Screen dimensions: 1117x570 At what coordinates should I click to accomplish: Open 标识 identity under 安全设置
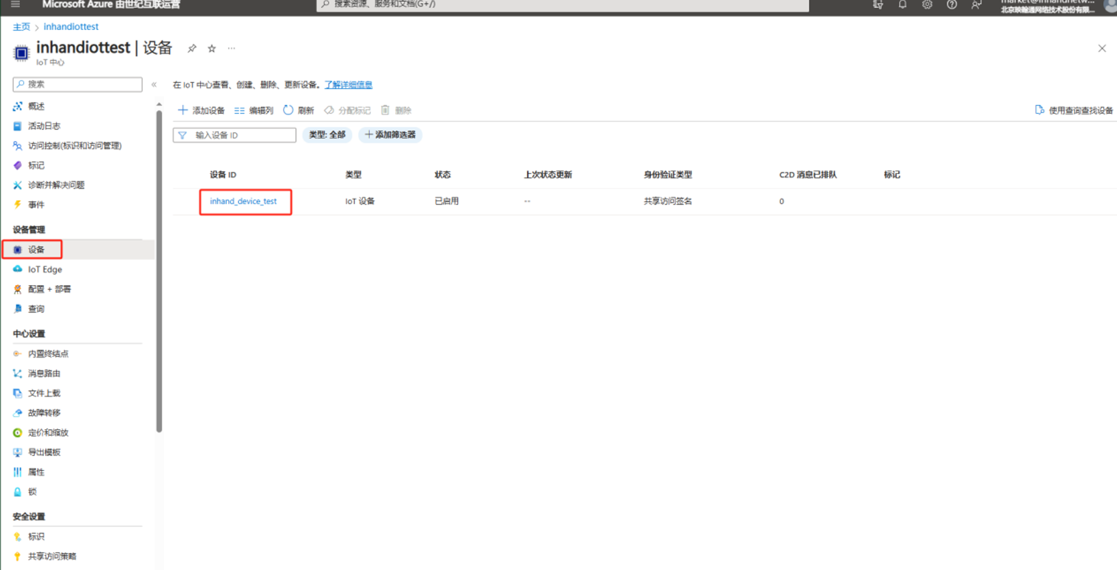(36, 536)
